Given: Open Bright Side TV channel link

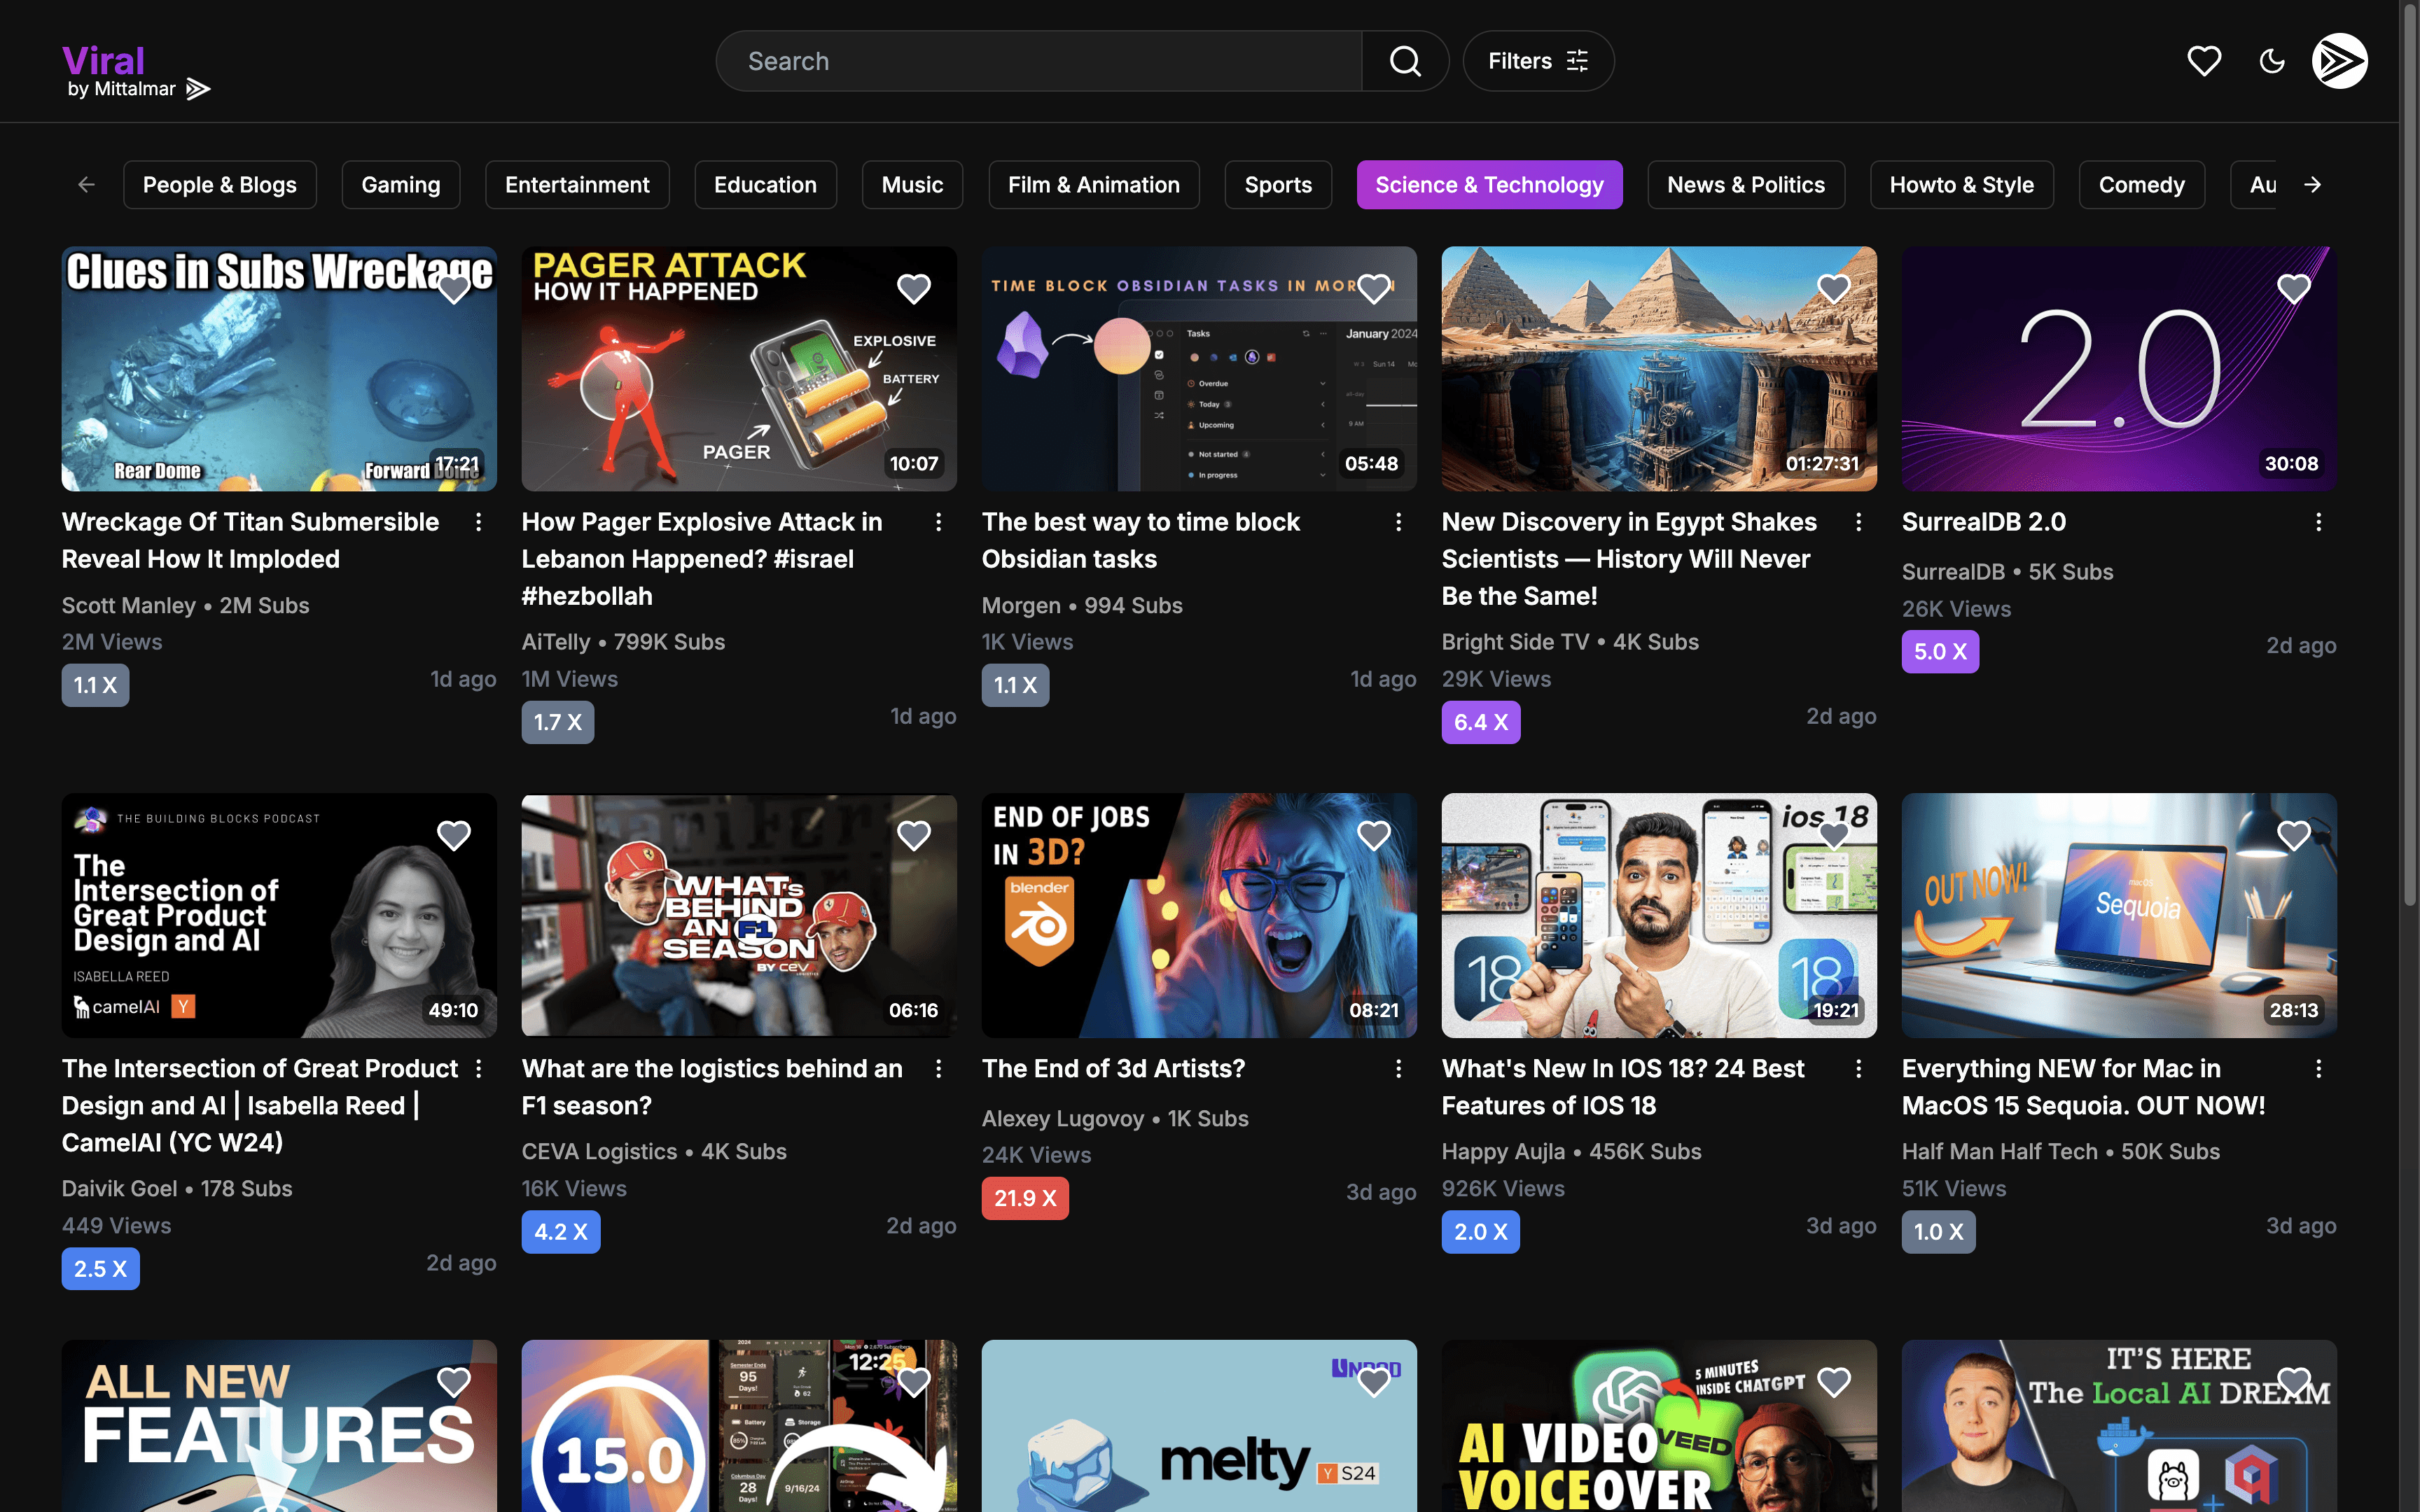Looking at the screenshot, I should point(1515,642).
